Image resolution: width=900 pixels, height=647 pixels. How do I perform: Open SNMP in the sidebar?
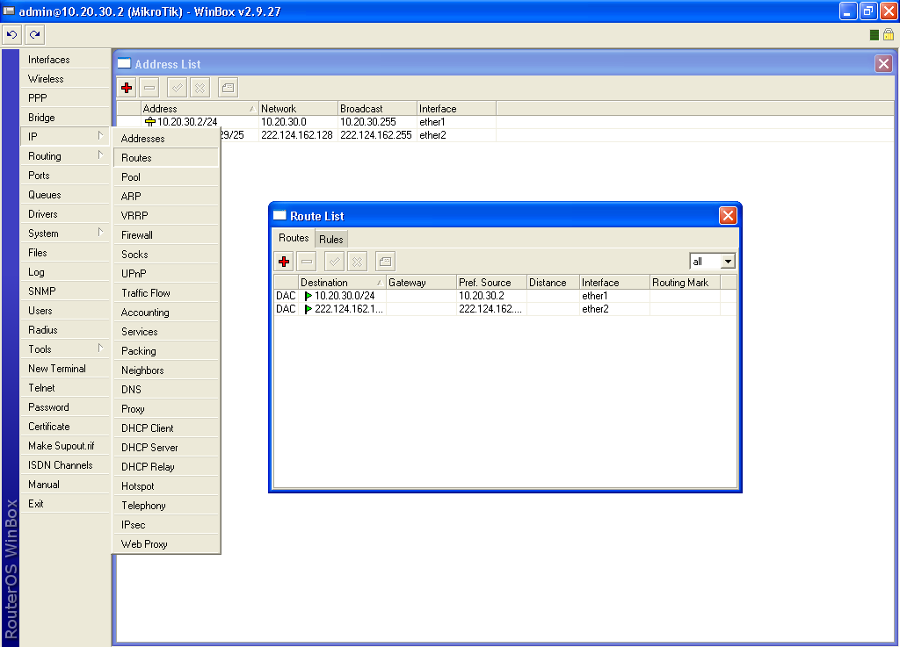64,291
